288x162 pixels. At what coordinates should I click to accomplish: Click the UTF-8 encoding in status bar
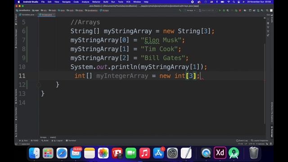pos(252,144)
